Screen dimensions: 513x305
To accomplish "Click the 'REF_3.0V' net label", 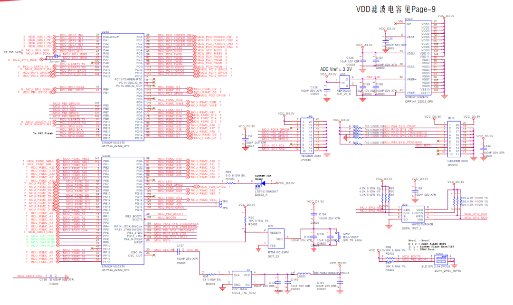I will (x=373, y=77).
